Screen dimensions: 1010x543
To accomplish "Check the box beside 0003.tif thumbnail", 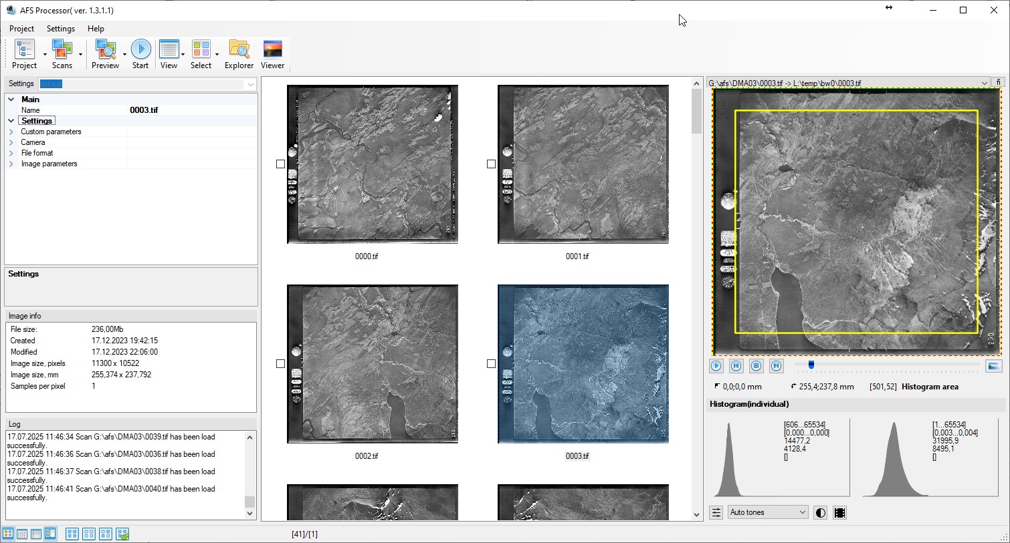I will (491, 363).
